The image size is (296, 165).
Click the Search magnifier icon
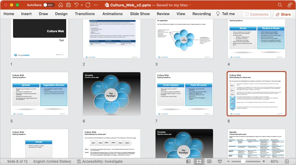click(x=280, y=5)
